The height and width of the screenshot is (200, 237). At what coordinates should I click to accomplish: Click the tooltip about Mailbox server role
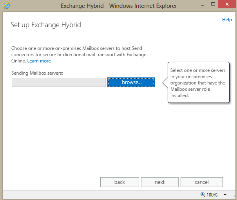point(199,83)
